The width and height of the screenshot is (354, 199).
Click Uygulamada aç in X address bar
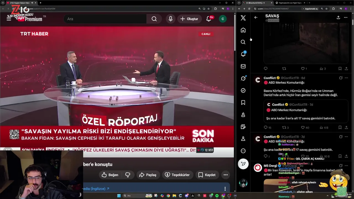pyautogui.click(x=310, y=9)
